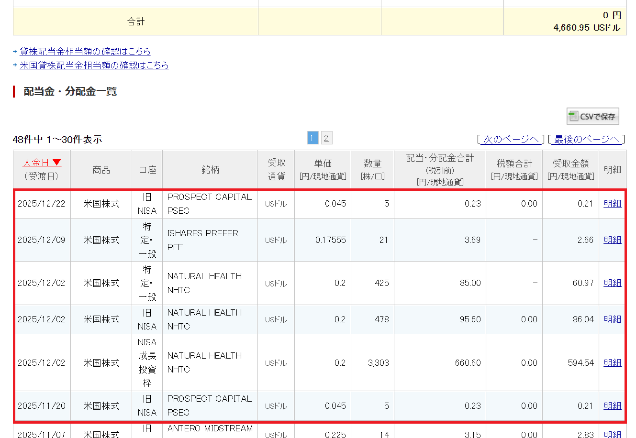Open 明細 for ANTERO MIDSTREAM row

tap(612, 434)
